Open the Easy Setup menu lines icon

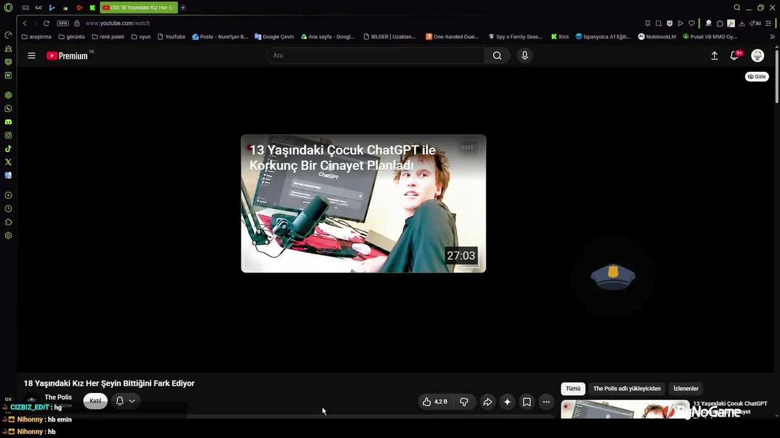coord(768,23)
